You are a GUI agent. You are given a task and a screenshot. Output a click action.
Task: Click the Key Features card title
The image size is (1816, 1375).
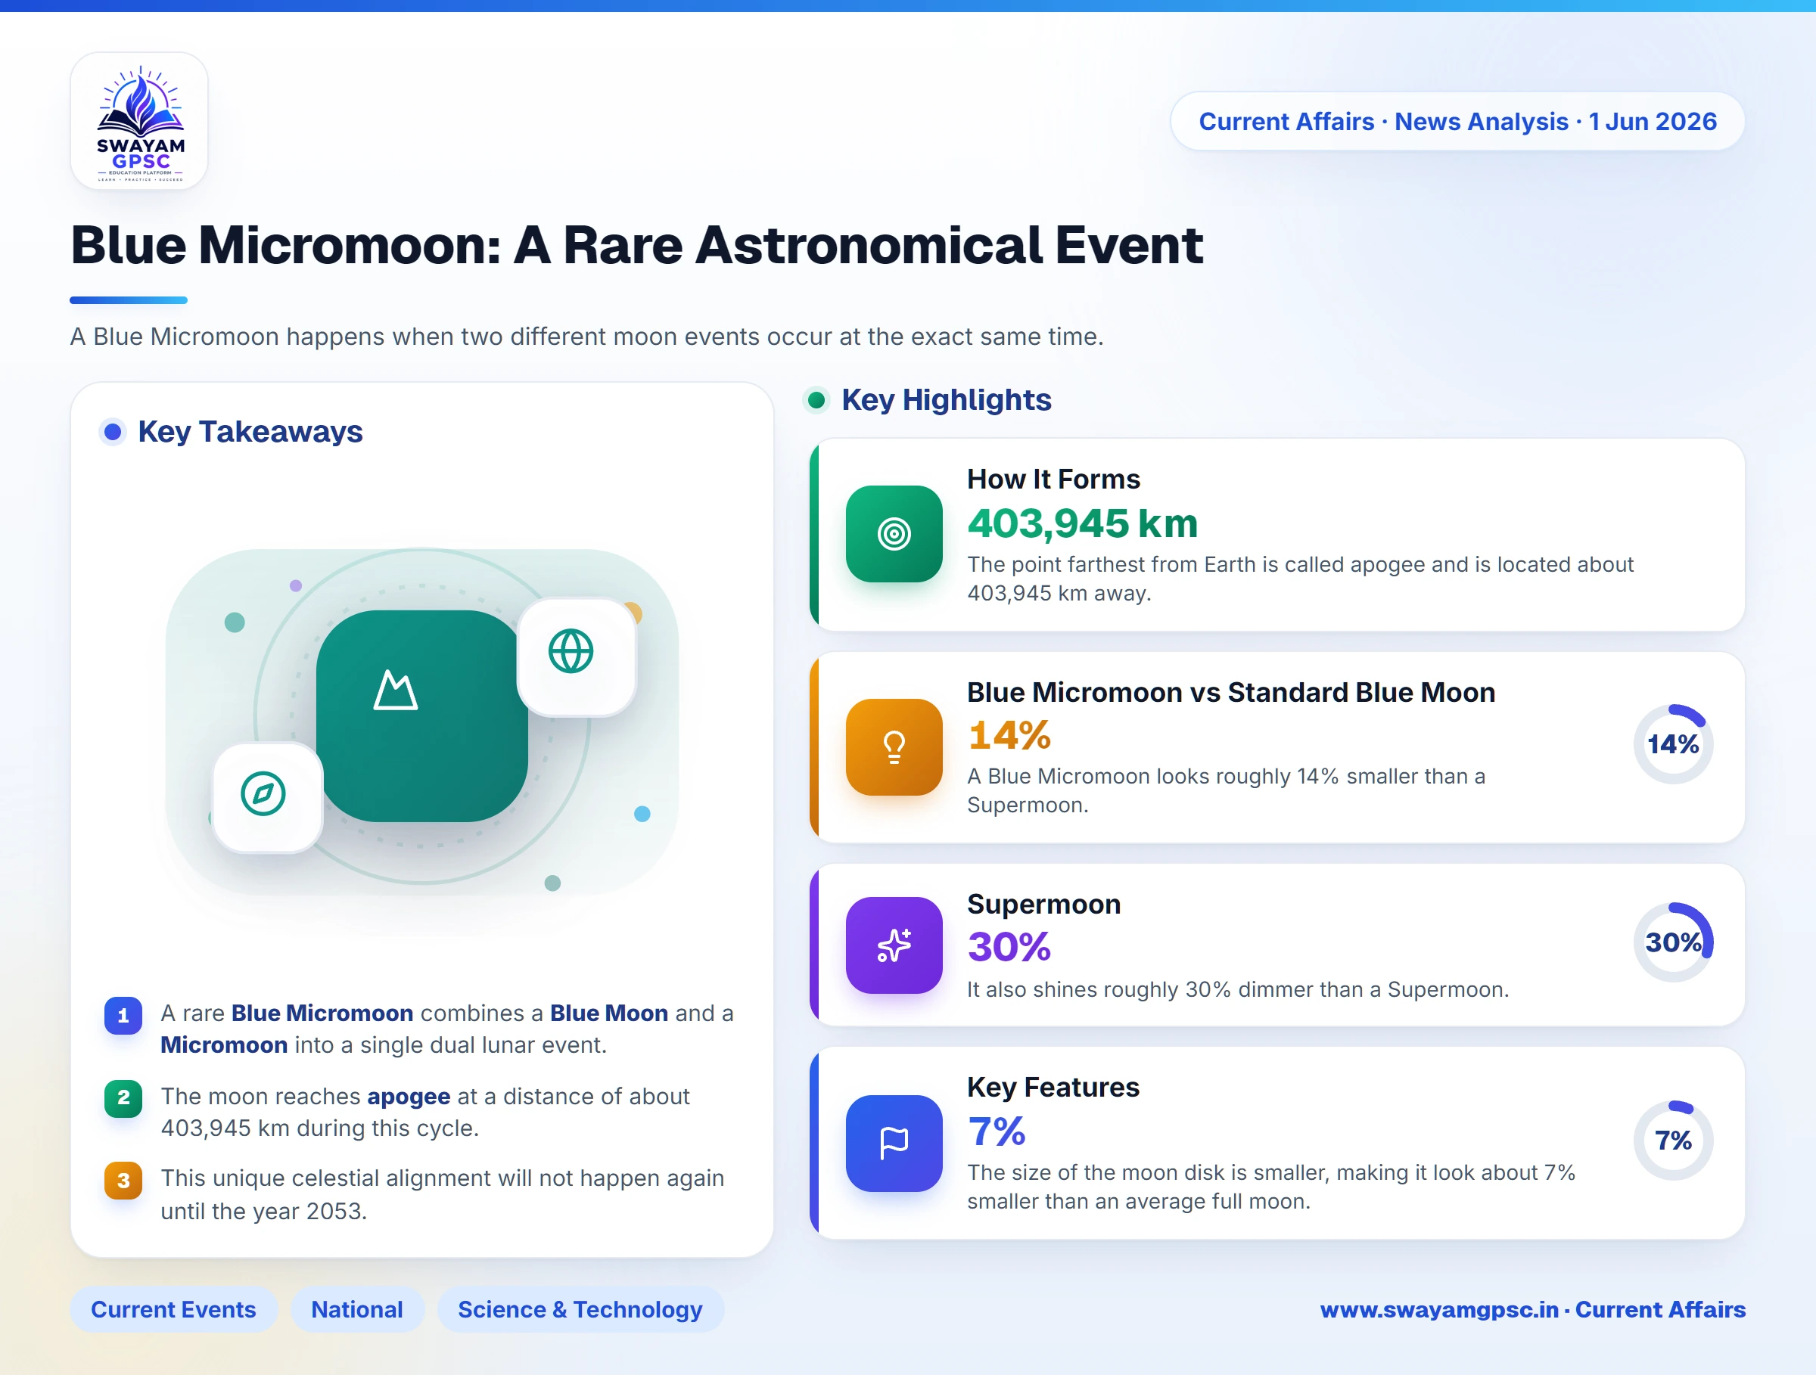tap(1053, 1087)
